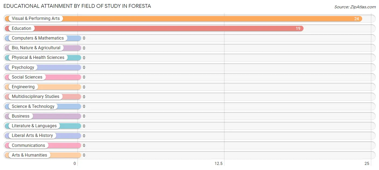Click the 0 value beside Literature & Languages
This screenshot has height=170, width=379.
point(84,126)
